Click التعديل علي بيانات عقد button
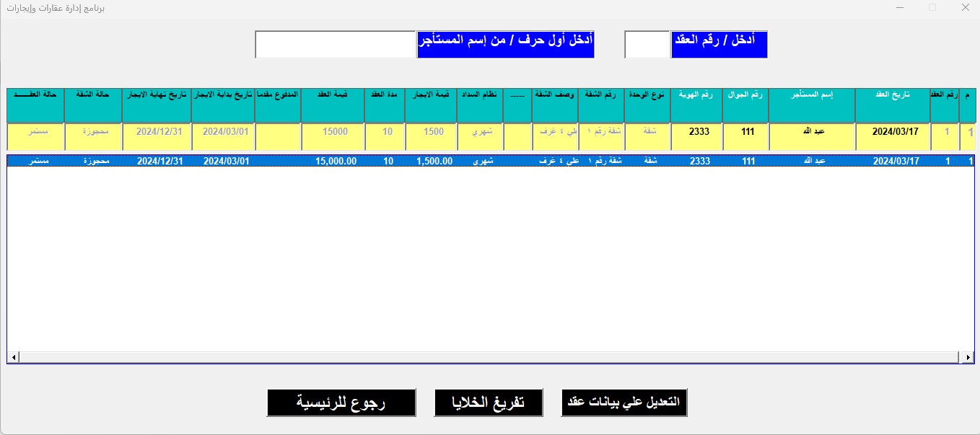This screenshot has height=435, width=980. (x=624, y=403)
